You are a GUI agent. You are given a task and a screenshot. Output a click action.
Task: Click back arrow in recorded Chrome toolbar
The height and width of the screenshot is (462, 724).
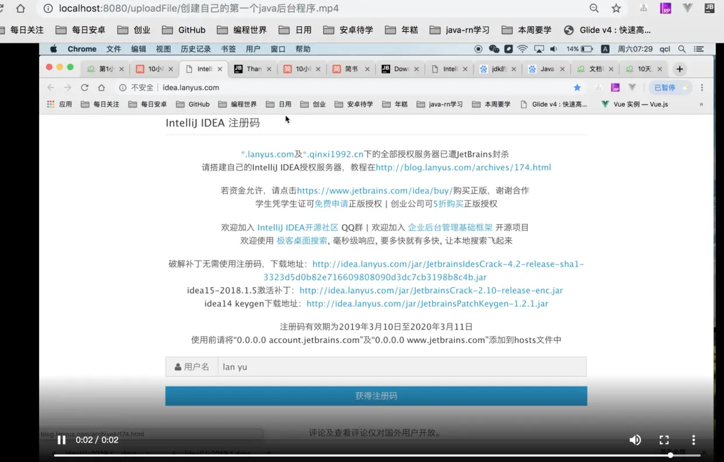51,87
